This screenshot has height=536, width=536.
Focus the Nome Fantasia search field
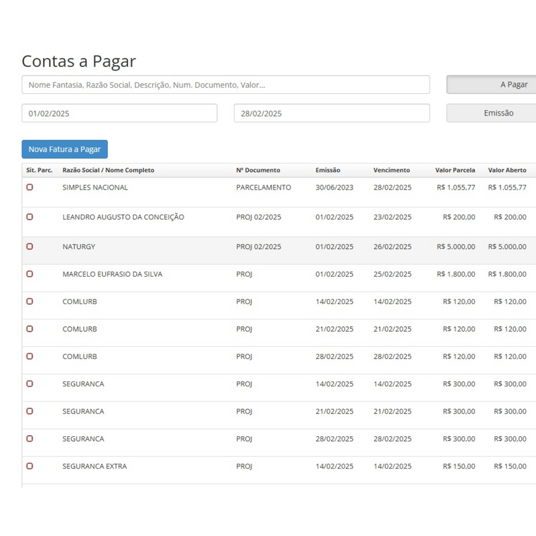click(226, 84)
